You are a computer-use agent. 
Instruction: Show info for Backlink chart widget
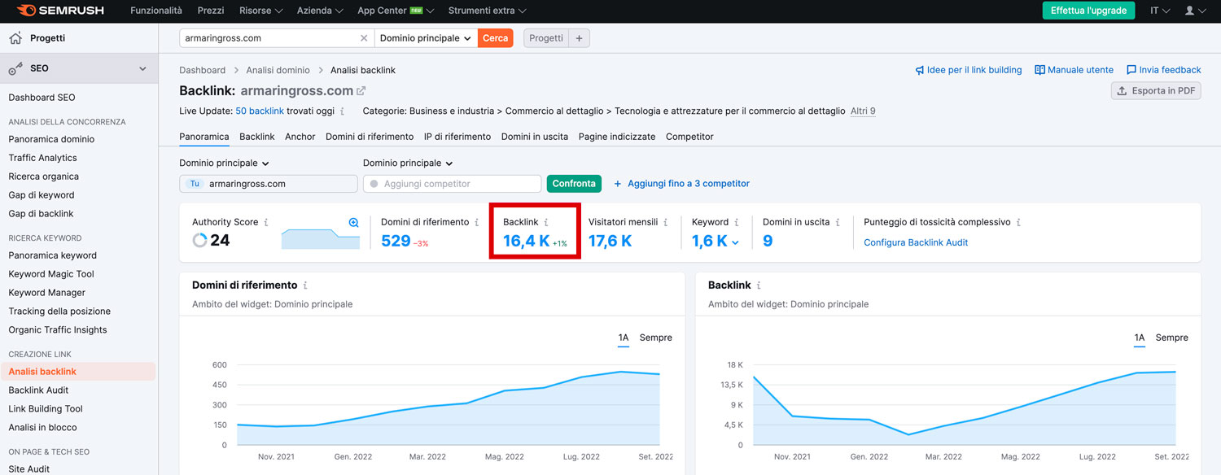click(759, 285)
